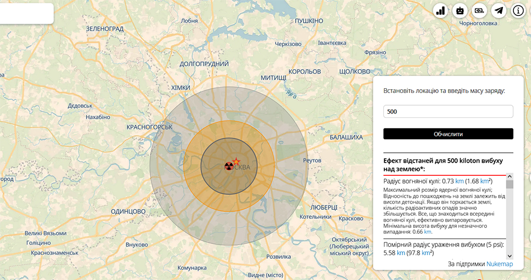
Task: Open the Nukemap link
Action: [x=500, y=264]
